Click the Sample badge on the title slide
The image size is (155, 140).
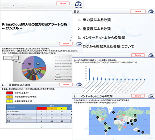click(63, 3)
